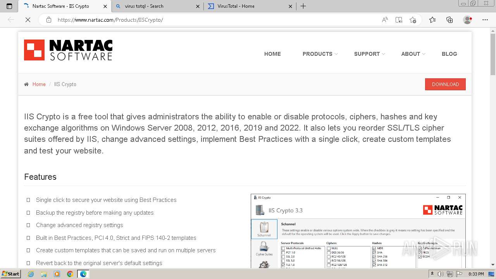Open Immersive Reader icon
Viewport: 496px width, 279px height.
[x=399, y=20]
